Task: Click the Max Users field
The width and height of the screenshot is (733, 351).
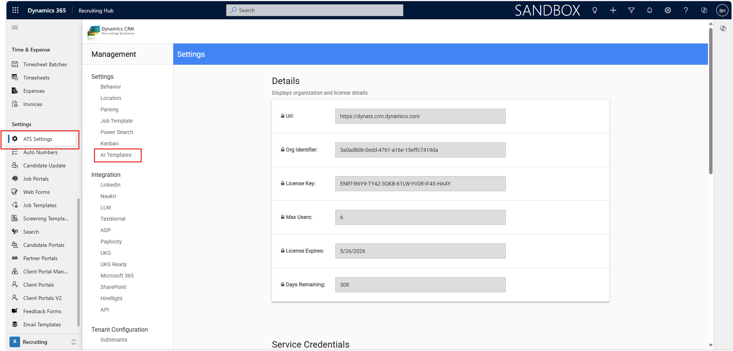Action: point(420,217)
